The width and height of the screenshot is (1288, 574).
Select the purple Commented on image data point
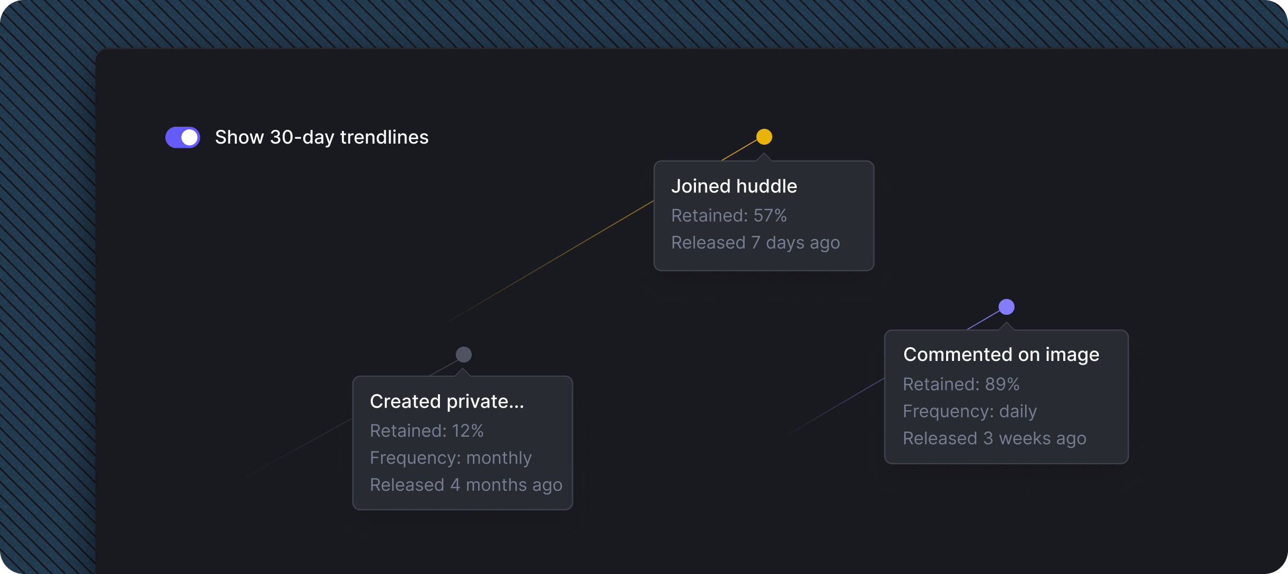click(1006, 307)
